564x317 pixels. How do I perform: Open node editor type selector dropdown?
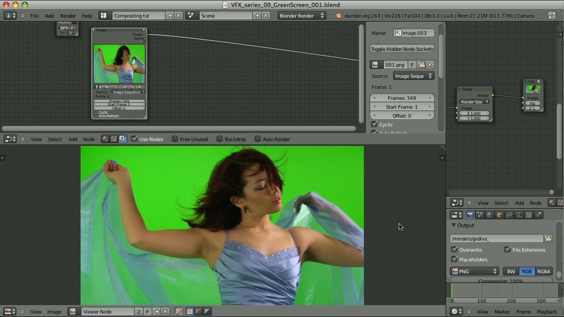[x=10, y=139]
